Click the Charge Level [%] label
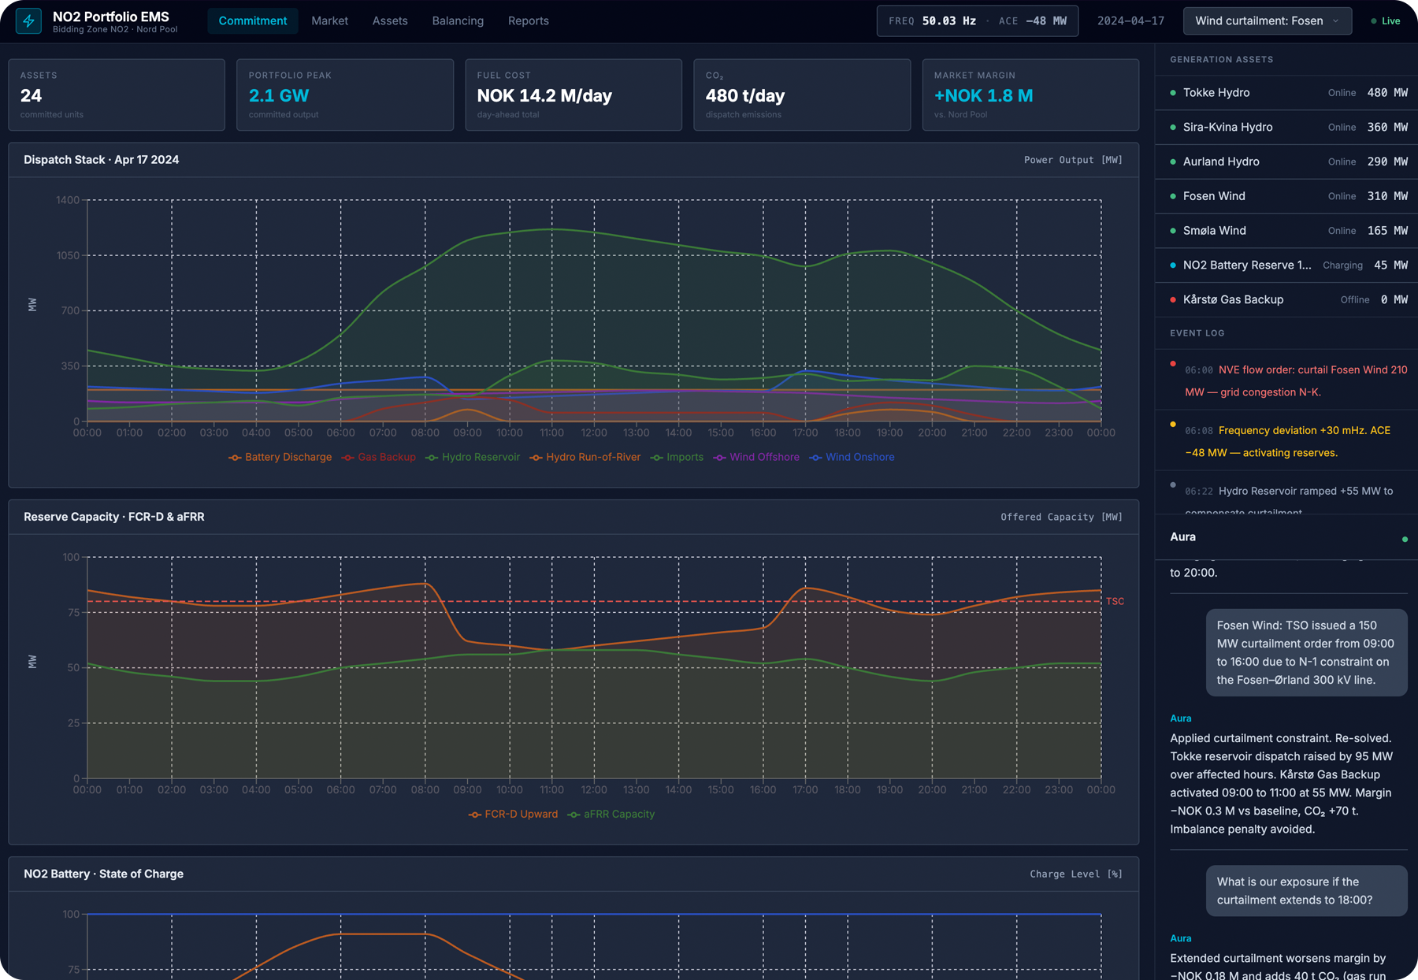This screenshot has height=980, width=1418. coord(1076,874)
